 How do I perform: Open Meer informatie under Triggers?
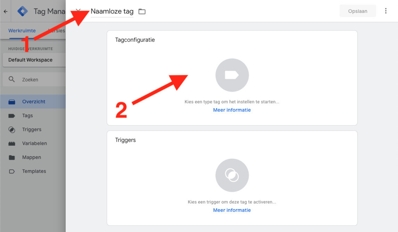pos(232,210)
